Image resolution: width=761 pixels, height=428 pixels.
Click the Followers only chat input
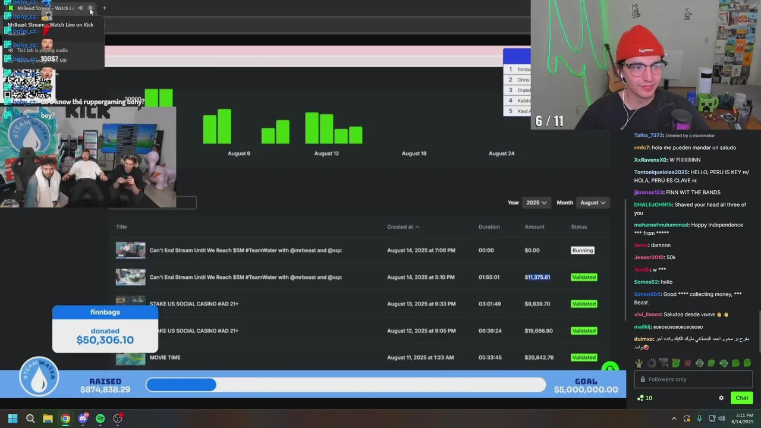693,379
